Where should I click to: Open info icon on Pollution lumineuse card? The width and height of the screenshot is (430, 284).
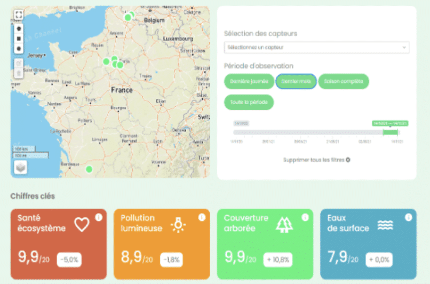[202, 217]
